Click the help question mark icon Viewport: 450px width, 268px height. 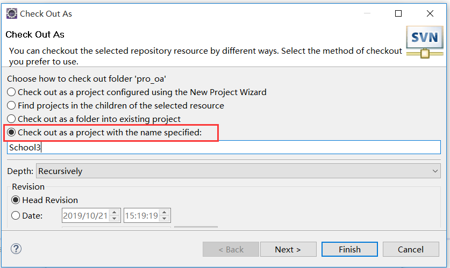[16, 249]
